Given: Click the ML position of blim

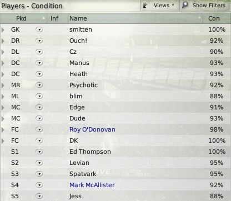Looking at the screenshot, I should [x=15, y=96].
